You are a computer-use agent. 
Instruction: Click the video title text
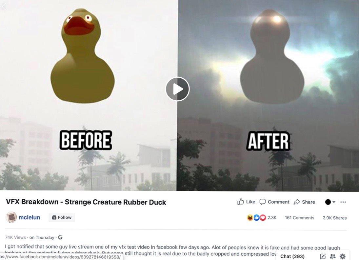point(86,202)
